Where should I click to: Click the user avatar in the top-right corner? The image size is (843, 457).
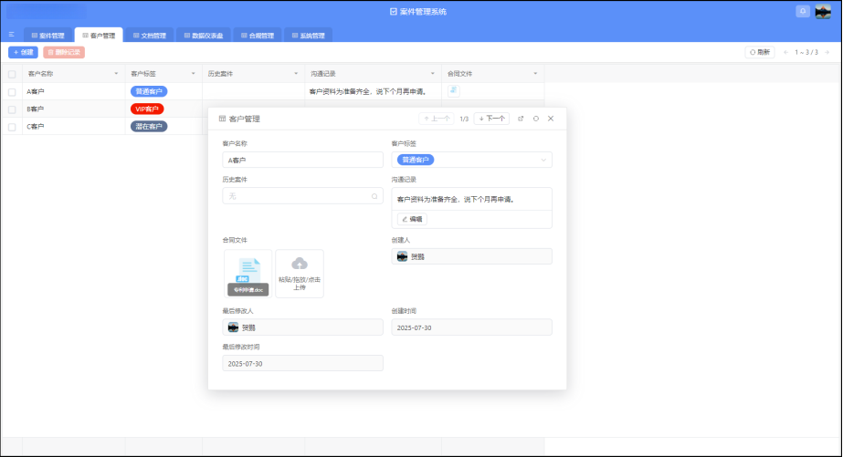pyautogui.click(x=822, y=11)
